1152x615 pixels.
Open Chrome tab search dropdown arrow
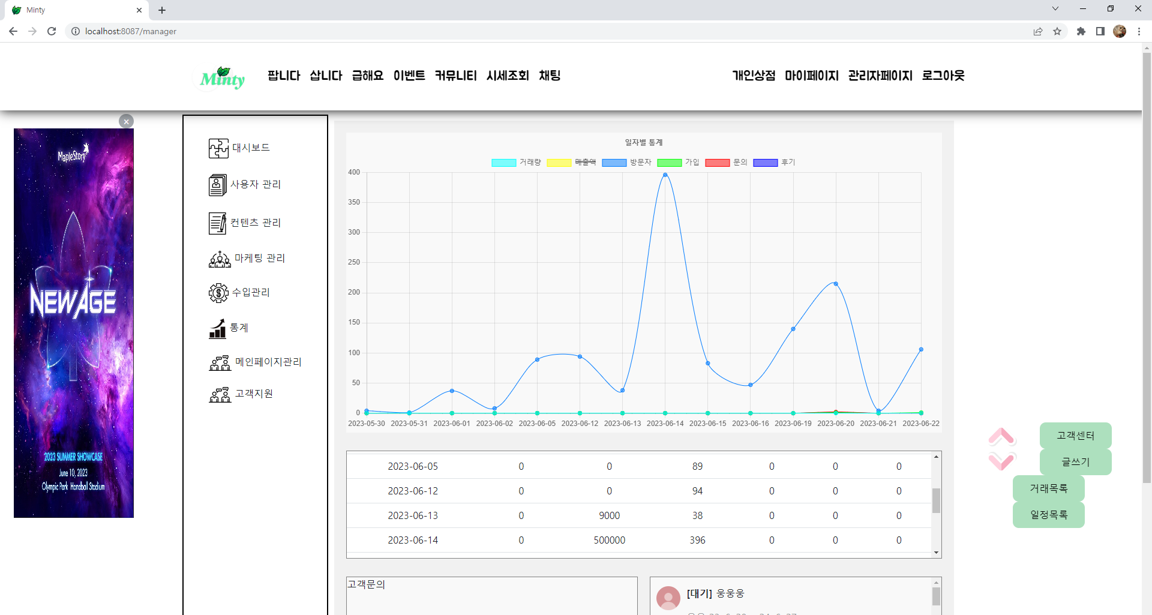click(1055, 9)
